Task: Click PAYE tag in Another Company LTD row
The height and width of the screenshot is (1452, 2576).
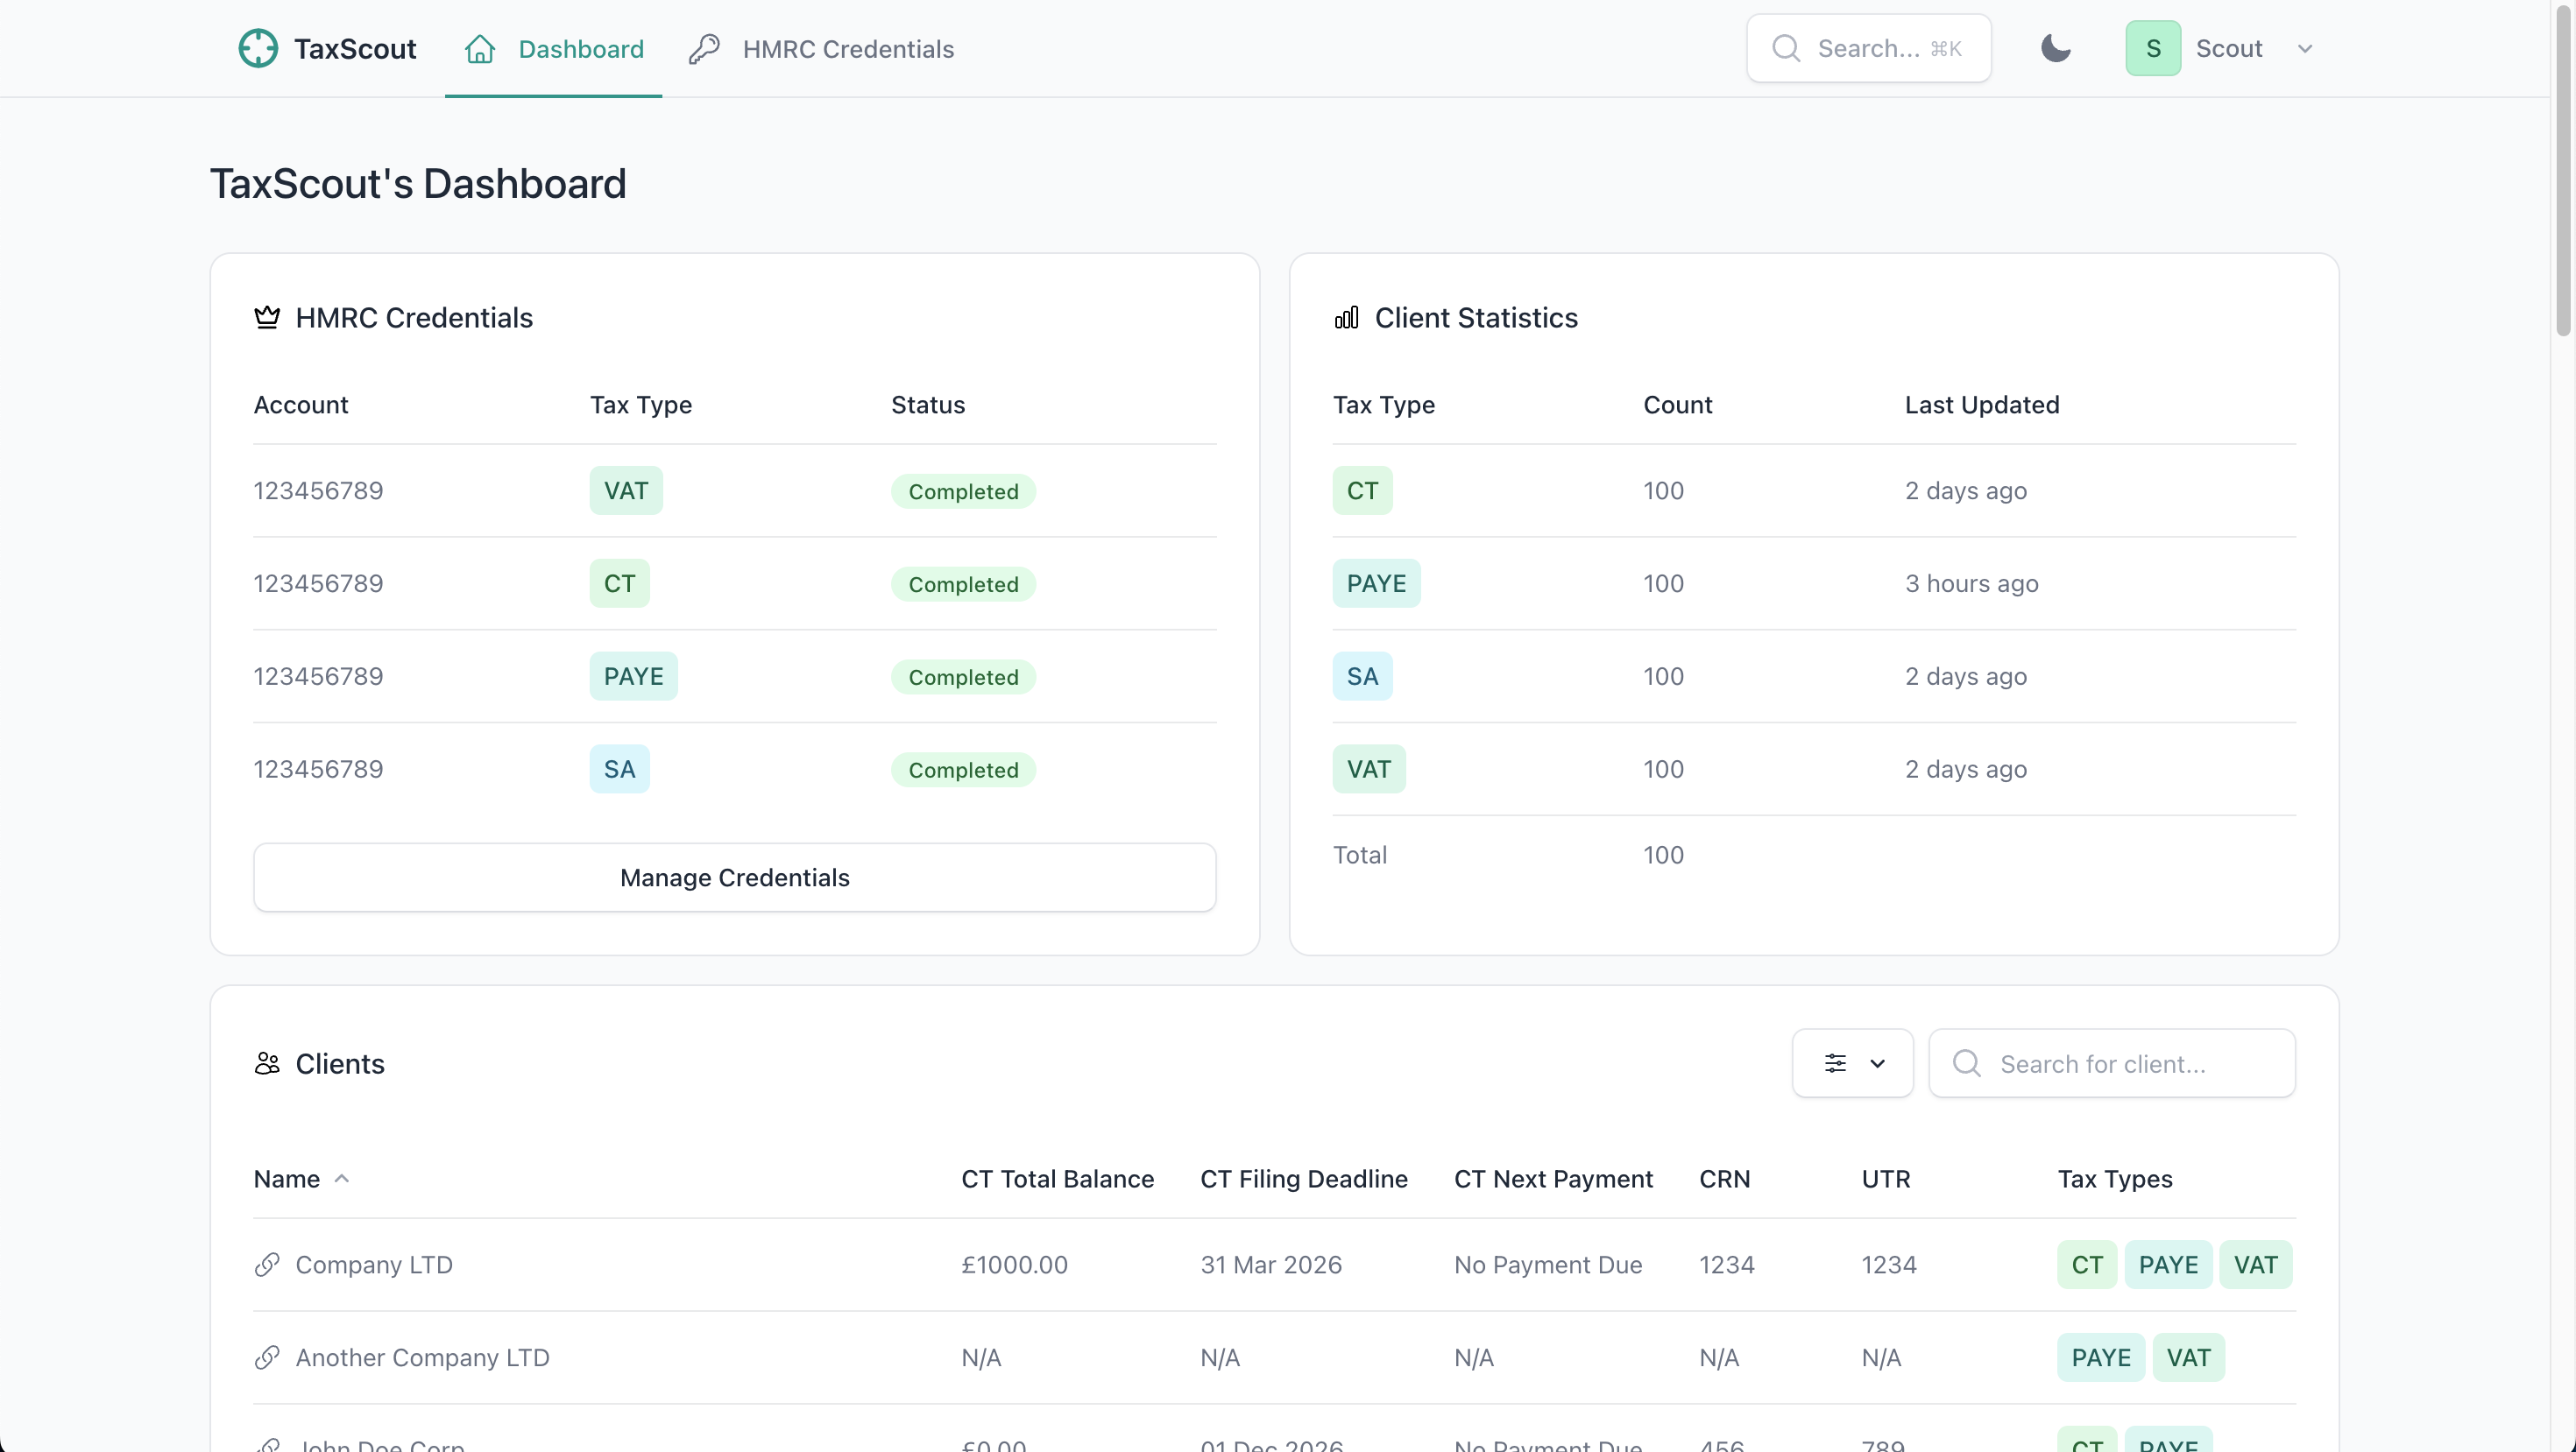Action: 2101,1357
